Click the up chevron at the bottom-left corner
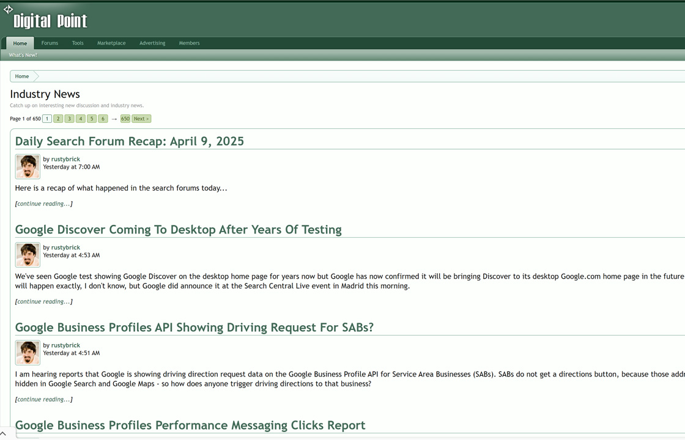685x440 pixels. click(3, 433)
